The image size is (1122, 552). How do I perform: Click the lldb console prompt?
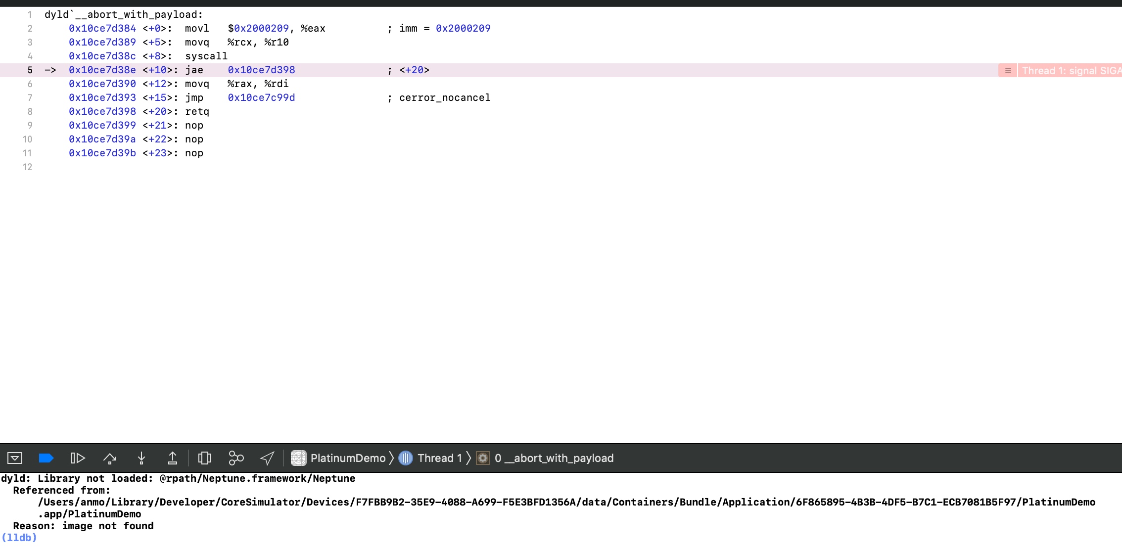pos(20,538)
